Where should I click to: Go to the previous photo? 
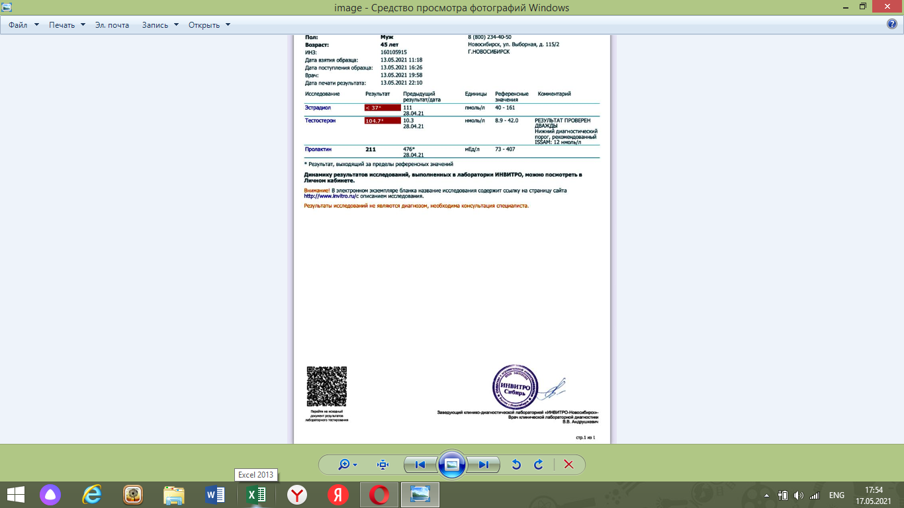coord(420,464)
